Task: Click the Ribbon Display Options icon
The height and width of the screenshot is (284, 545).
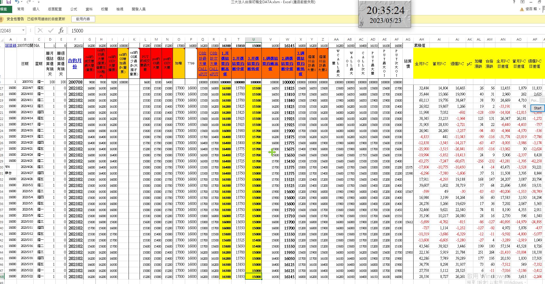Action: click(522, 2)
